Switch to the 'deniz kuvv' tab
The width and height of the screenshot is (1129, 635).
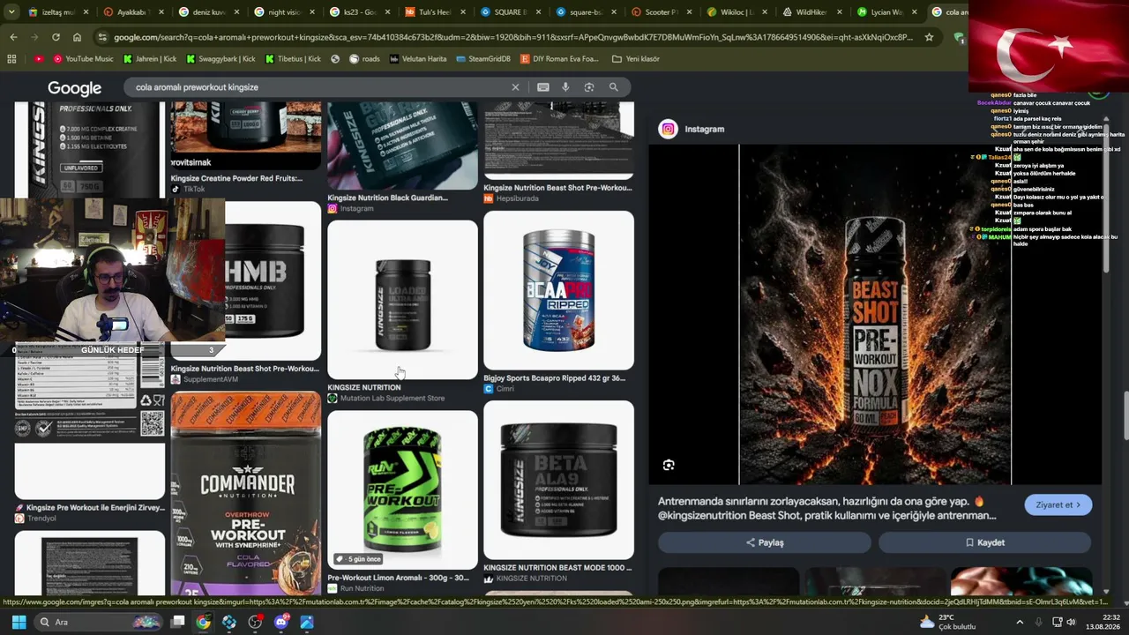[x=208, y=12]
